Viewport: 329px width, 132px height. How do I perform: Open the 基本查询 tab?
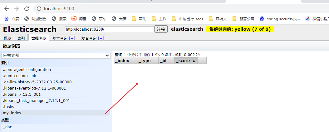pyautogui.click(x=60, y=38)
